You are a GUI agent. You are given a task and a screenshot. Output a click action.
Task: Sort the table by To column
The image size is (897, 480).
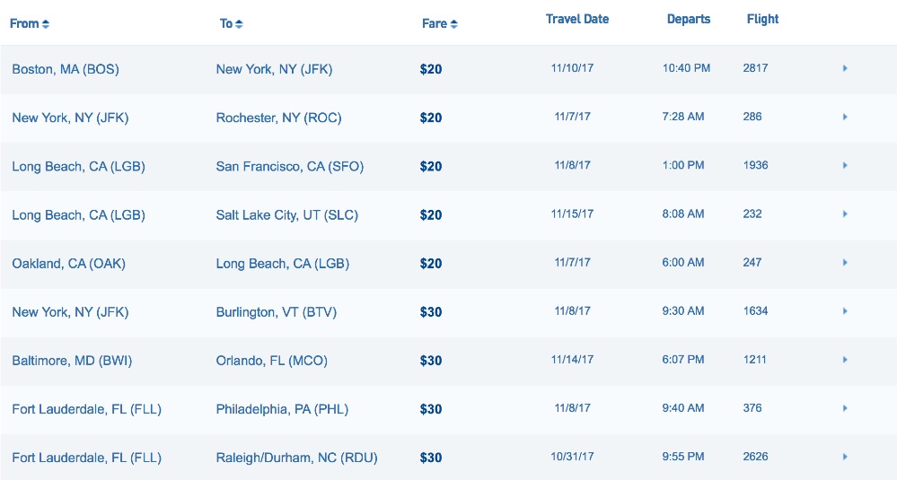coord(232,23)
